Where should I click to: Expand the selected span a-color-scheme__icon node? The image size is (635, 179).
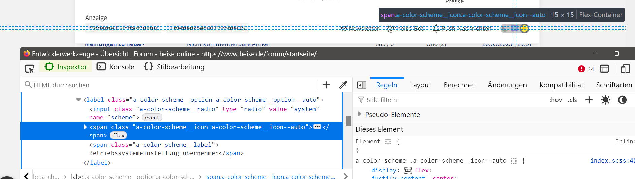click(85, 127)
